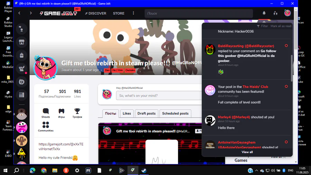Show hidden tray icons chevron
This screenshot has height=175, width=311.
pos(256,171)
